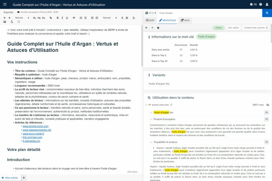The image size is (272, 181).
Task: Open the www.passeportsante.net link
Action: (x=36, y=130)
